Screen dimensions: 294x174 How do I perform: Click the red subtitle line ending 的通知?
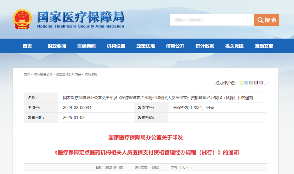click(x=146, y=153)
